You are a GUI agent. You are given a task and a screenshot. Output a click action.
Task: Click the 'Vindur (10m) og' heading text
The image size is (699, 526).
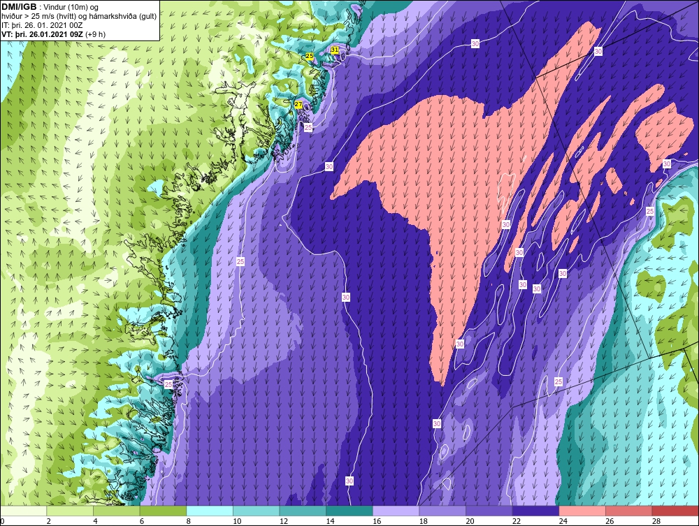click(x=72, y=8)
